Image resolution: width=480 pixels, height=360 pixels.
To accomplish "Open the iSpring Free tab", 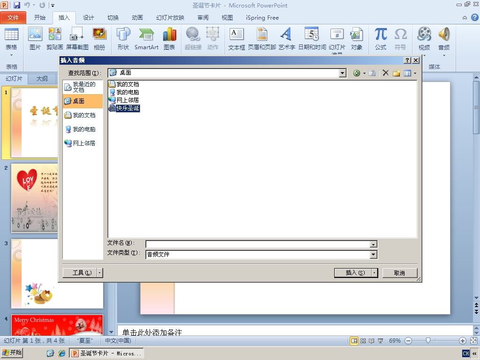I will click(x=262, y=18).
